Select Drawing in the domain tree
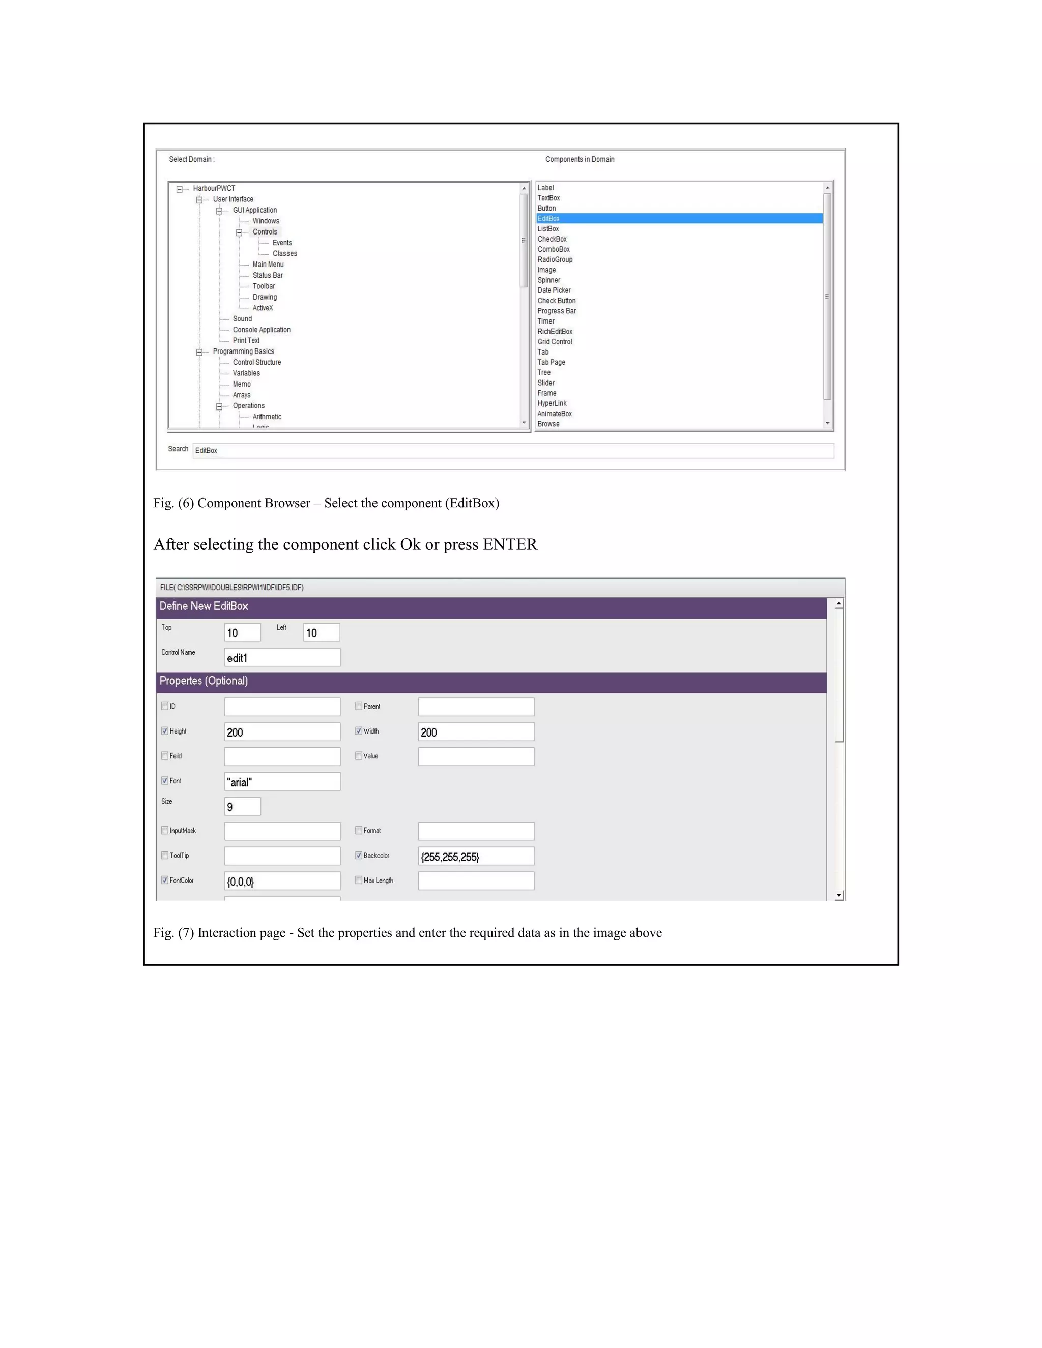 pyautogui.click(x=265, y=297)
